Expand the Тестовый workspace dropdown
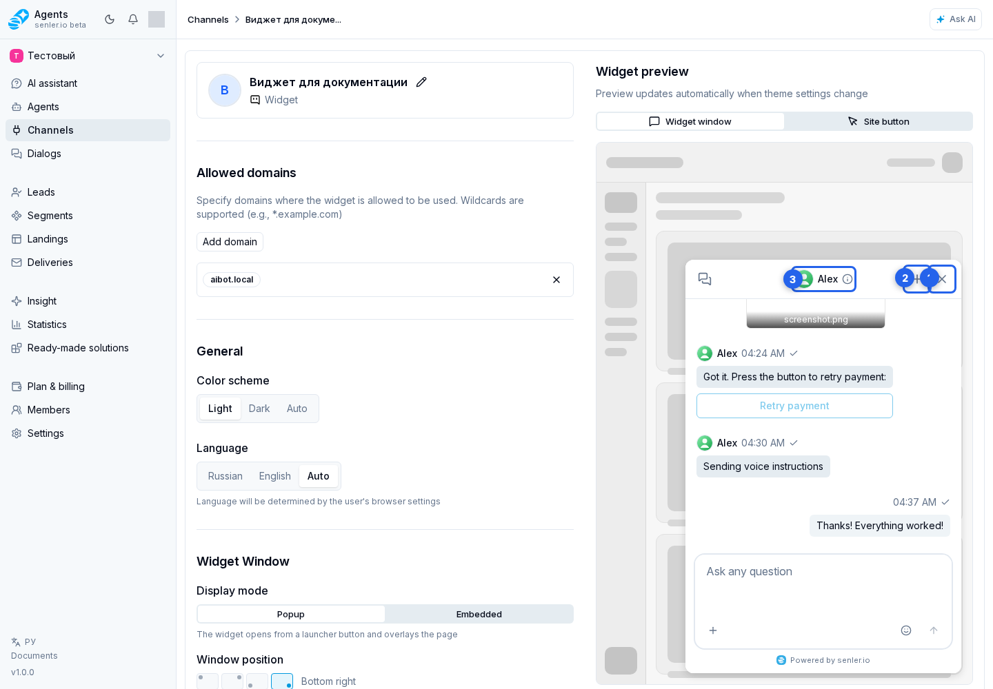Image resolution: width=993 pixels, height=689 pixels. click(x=161, y=56)
